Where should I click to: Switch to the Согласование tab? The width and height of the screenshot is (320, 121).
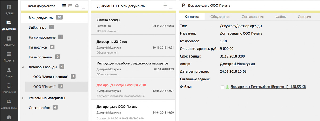pos(253,16)
